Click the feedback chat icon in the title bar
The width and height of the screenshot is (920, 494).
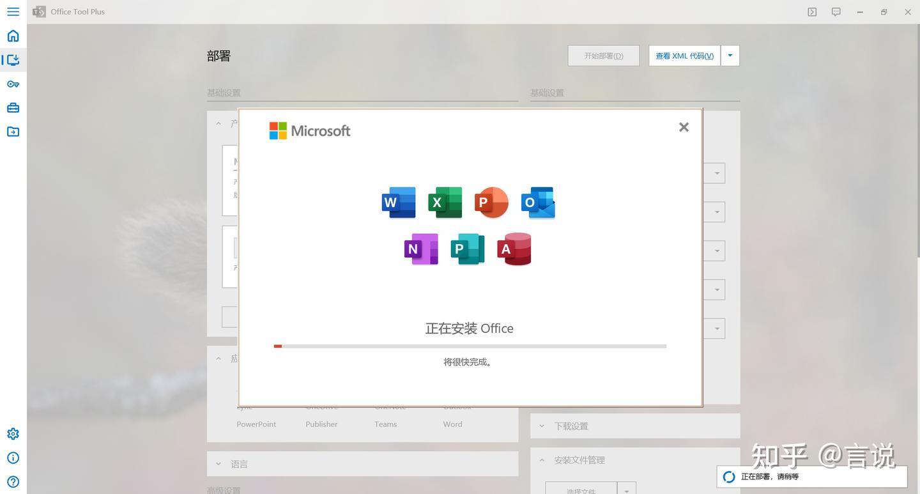[x=836, y=12]
